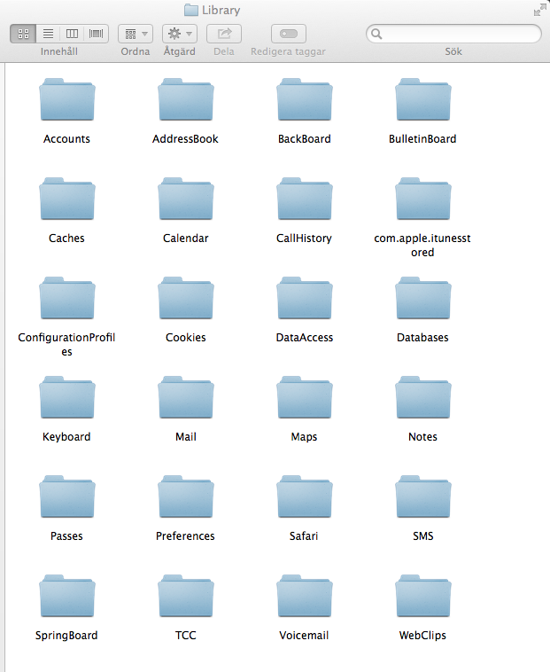Select the com.apple.itunesstored folder icon
Viewport: 550px width, 672px height.
coord(422,199)
